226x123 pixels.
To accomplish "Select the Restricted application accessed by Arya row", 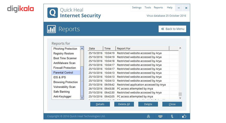I will tap(133, 85).
